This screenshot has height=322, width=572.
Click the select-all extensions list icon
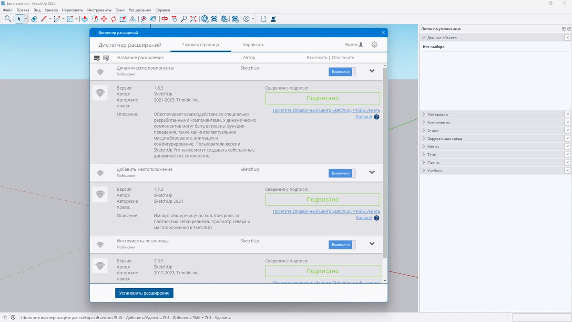(x=97, y=58)
